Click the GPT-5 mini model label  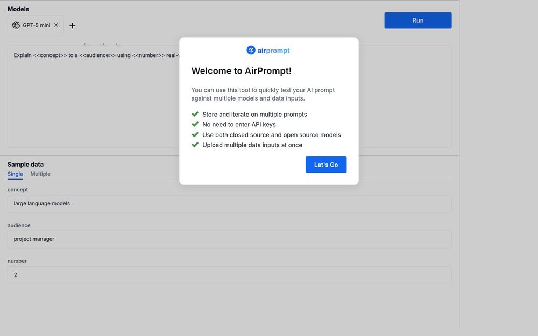[x=37, y=25]
